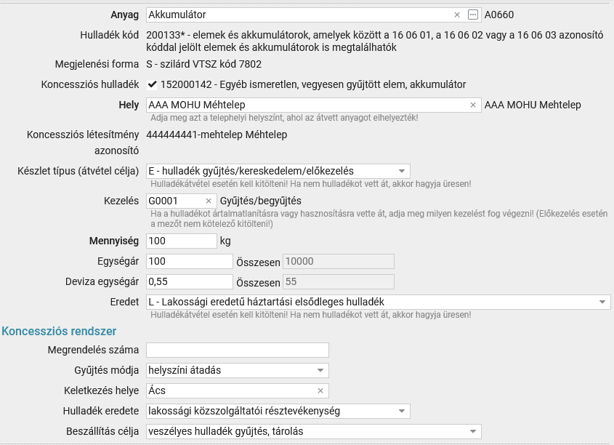Open the Anyag lookup ellipsis button
614x445 pixels.
pos(472,15)
